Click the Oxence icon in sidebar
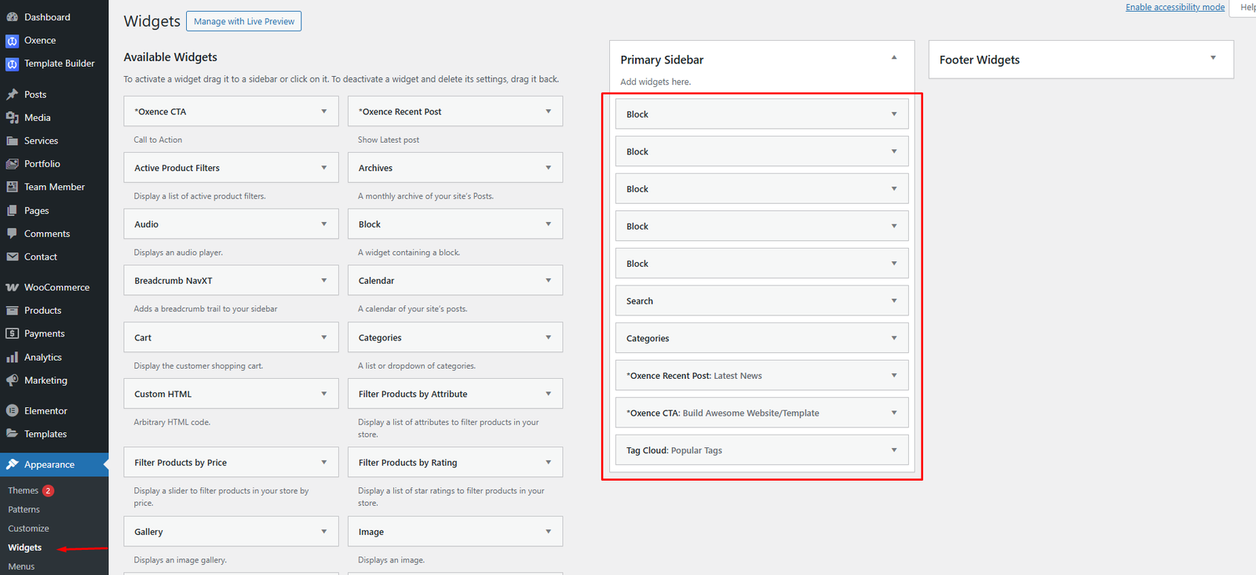 click(x=12, y=41)
